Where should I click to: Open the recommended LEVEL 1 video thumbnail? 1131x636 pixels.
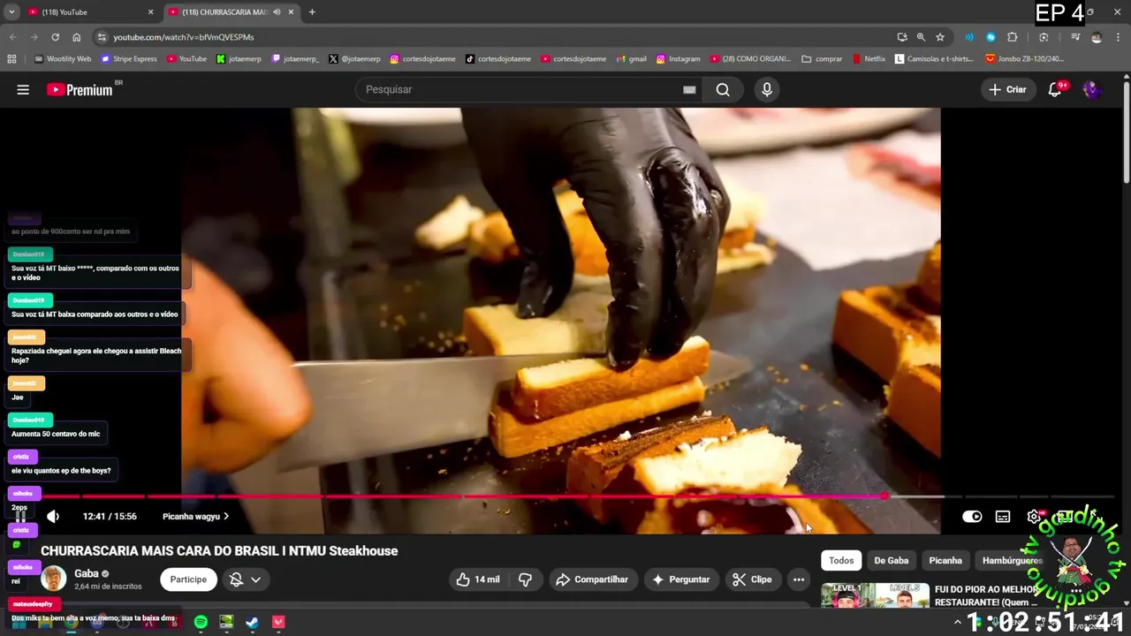point(875,596)
